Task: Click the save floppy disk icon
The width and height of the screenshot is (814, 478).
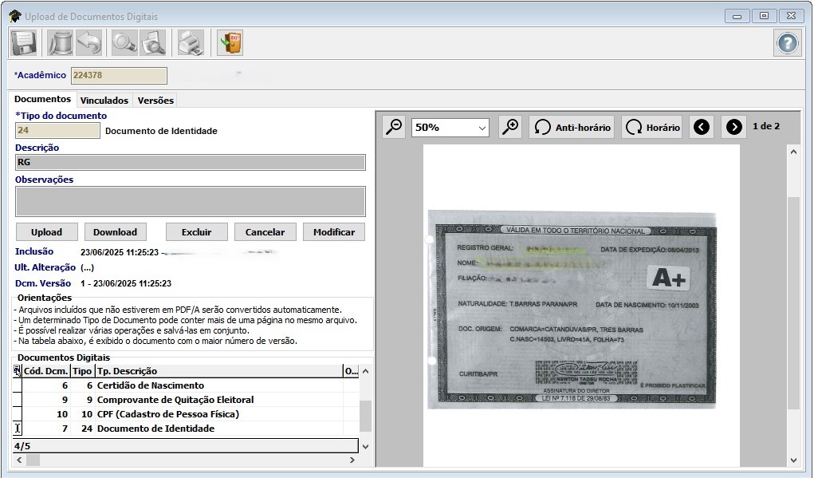Action: pyautogui.click(x=24, y=42)
